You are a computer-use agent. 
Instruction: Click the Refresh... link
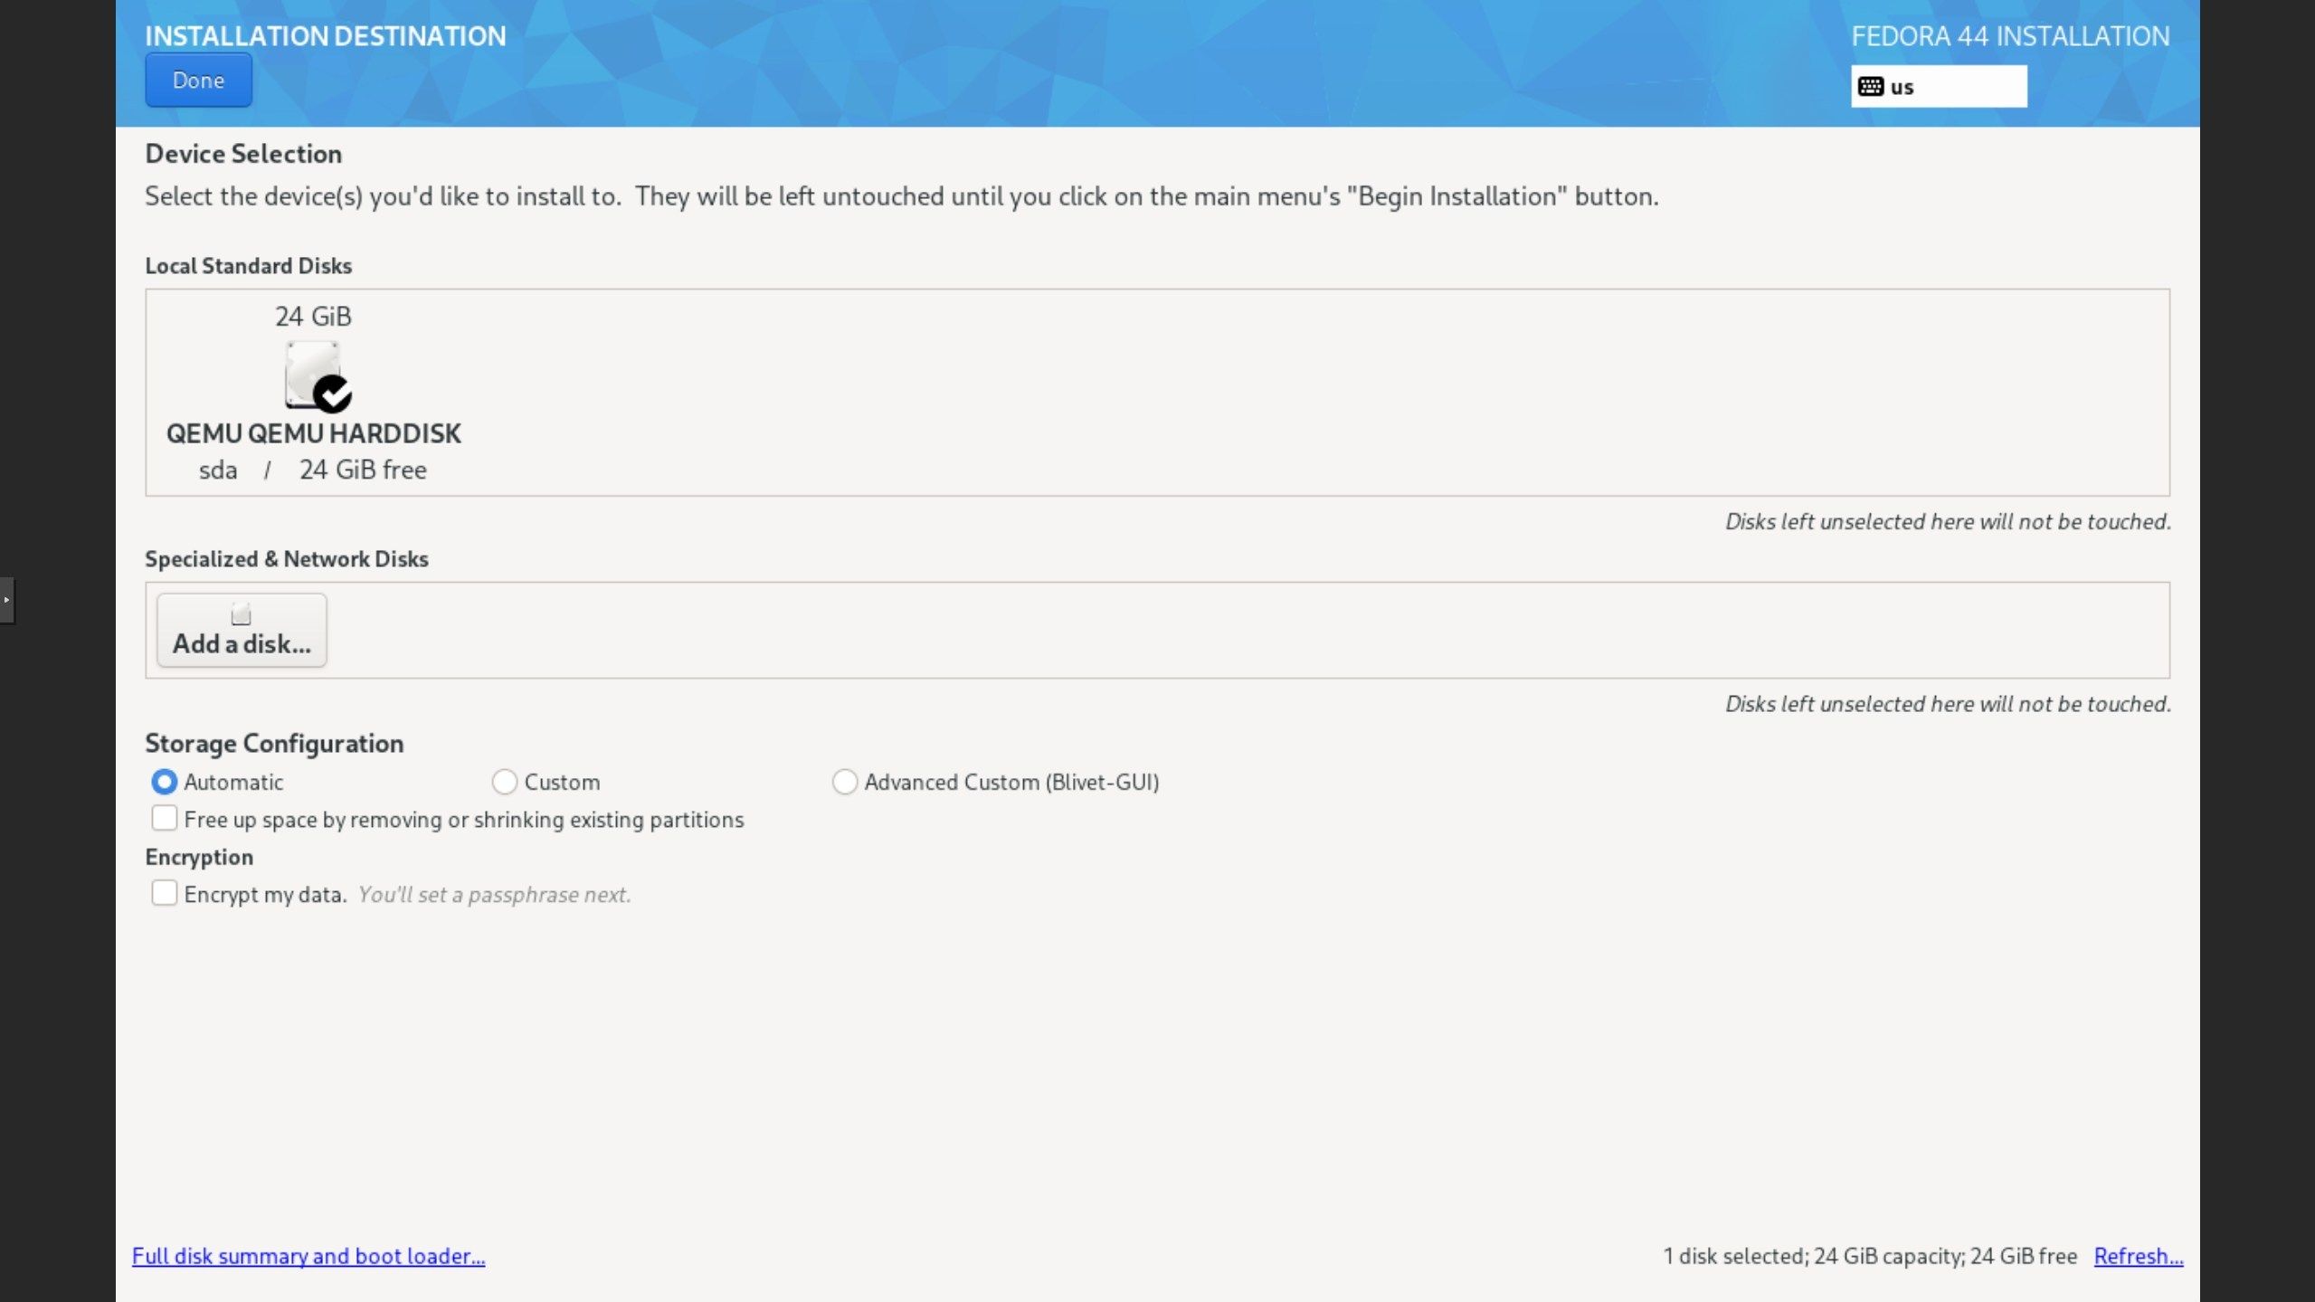pos(2139,1256)
